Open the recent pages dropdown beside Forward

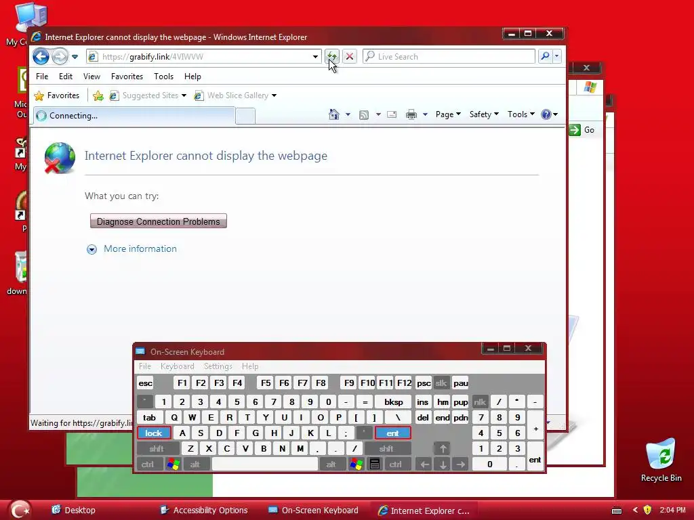tap(75, 57)
